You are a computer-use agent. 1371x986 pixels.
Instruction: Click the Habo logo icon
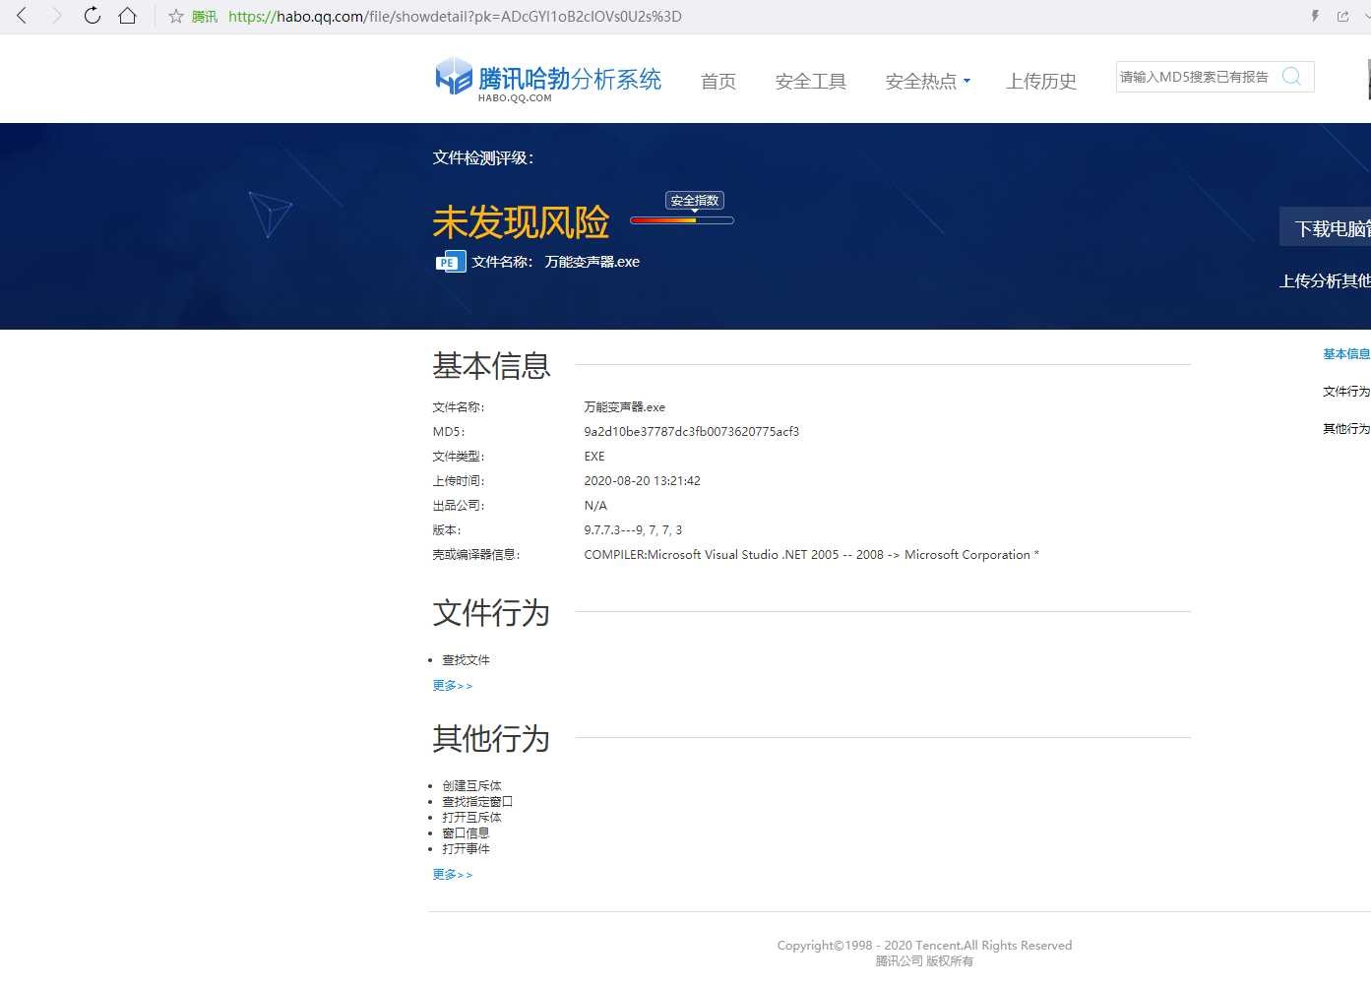click(454, 77)
